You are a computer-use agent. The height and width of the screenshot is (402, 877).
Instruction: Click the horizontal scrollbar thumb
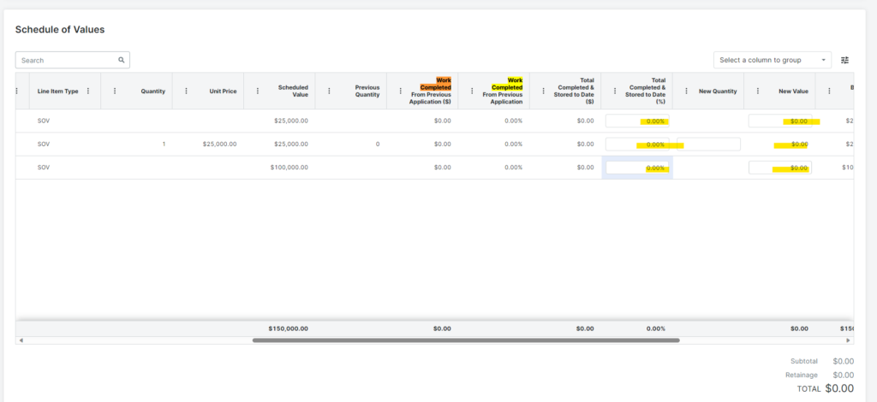[466, 340]
